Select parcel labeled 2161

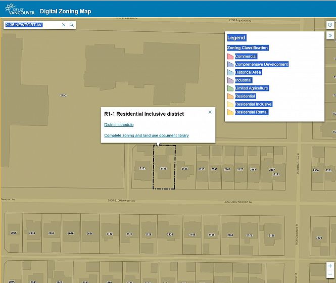tap(215, 168)
